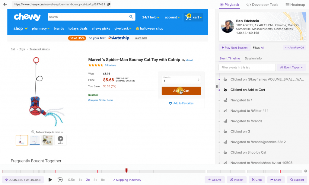Image resolution: width=309 pixels, height=185 pixels.
Task: Open the Quantity dropdown on the product page
Action: (x=181, y=80)
